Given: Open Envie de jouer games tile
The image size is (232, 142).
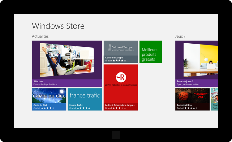Looking at the screenshot, I should click(x=197, y=64).
